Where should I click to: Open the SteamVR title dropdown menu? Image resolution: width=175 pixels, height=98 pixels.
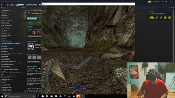[x=152, y=9]
